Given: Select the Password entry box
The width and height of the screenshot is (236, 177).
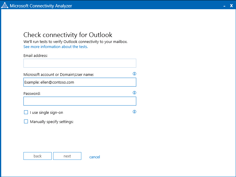Looking at the screenshot, I should [80, 101].
